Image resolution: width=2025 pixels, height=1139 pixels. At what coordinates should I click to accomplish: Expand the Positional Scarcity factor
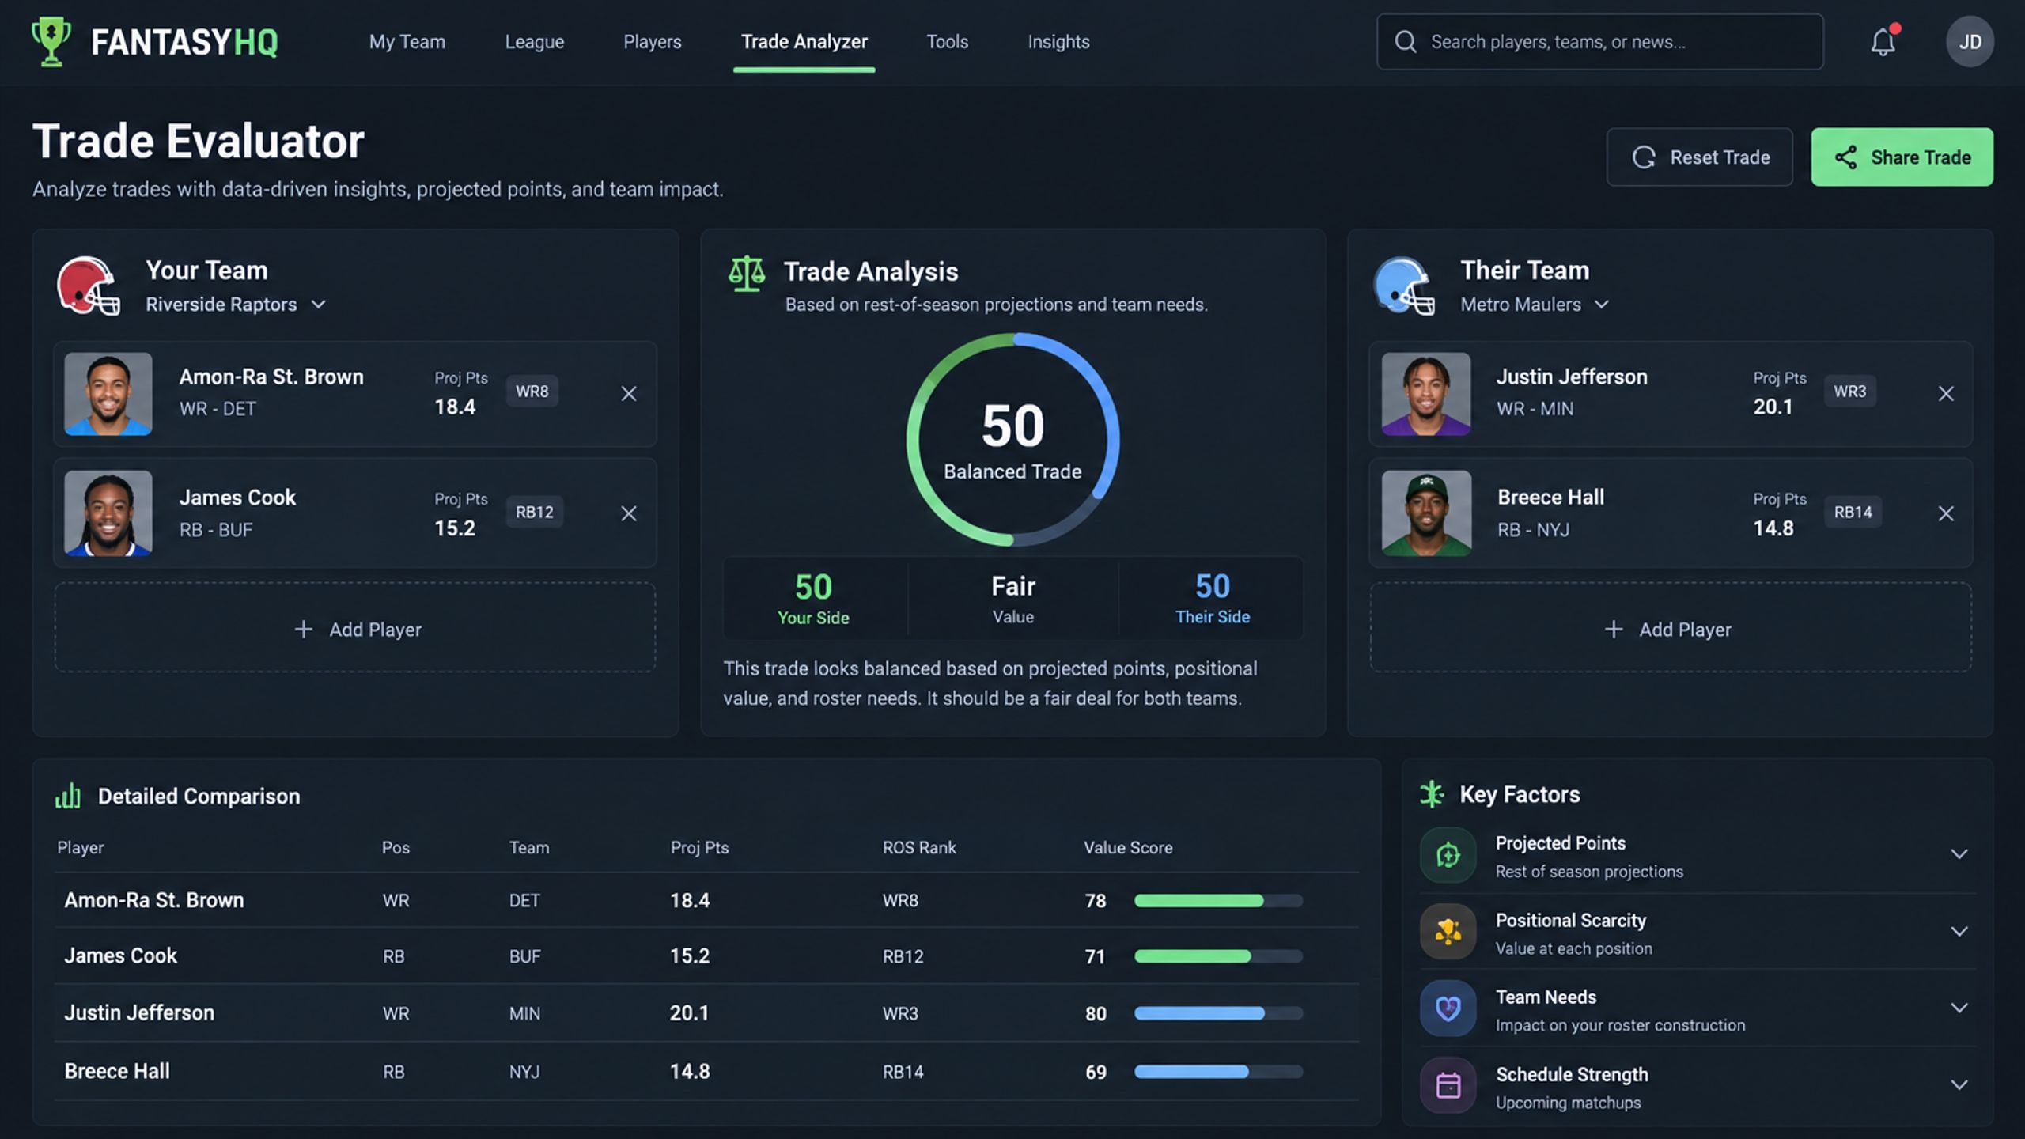click(1959, 931)
